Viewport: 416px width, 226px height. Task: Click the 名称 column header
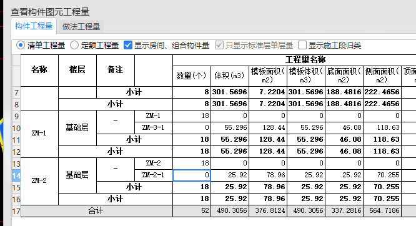[x=39, y=71]
